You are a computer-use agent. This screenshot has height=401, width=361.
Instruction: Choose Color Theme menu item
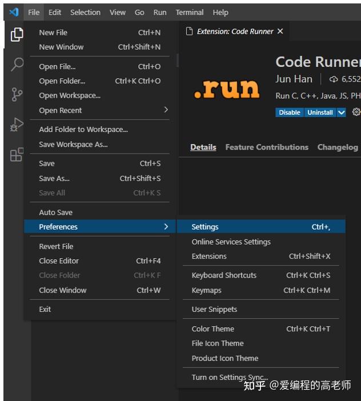pyautogui.click(x=261, y=328)
